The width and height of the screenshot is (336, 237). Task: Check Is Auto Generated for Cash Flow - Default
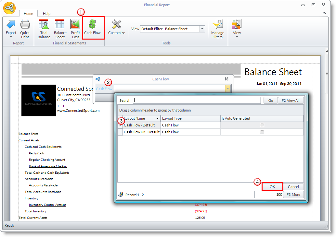(262, 125)
